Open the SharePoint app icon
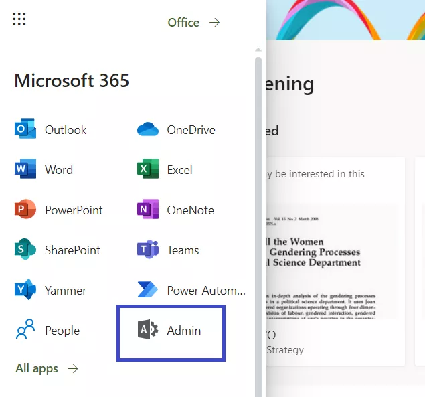Image resolution: width=425 pixels, height=397 pixels. [25, 249]
